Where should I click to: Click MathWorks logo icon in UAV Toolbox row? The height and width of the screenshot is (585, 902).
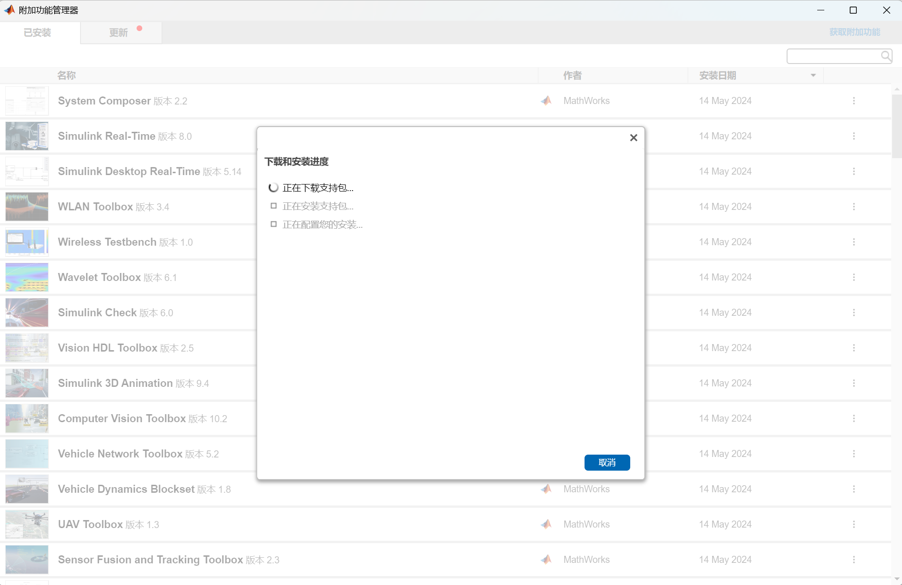pos(546,524)
